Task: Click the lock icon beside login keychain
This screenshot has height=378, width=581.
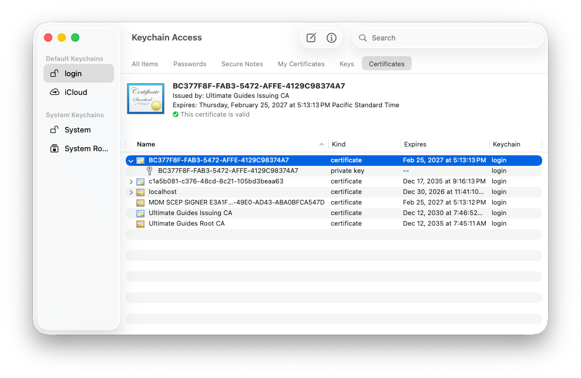Action: [56, 73]
